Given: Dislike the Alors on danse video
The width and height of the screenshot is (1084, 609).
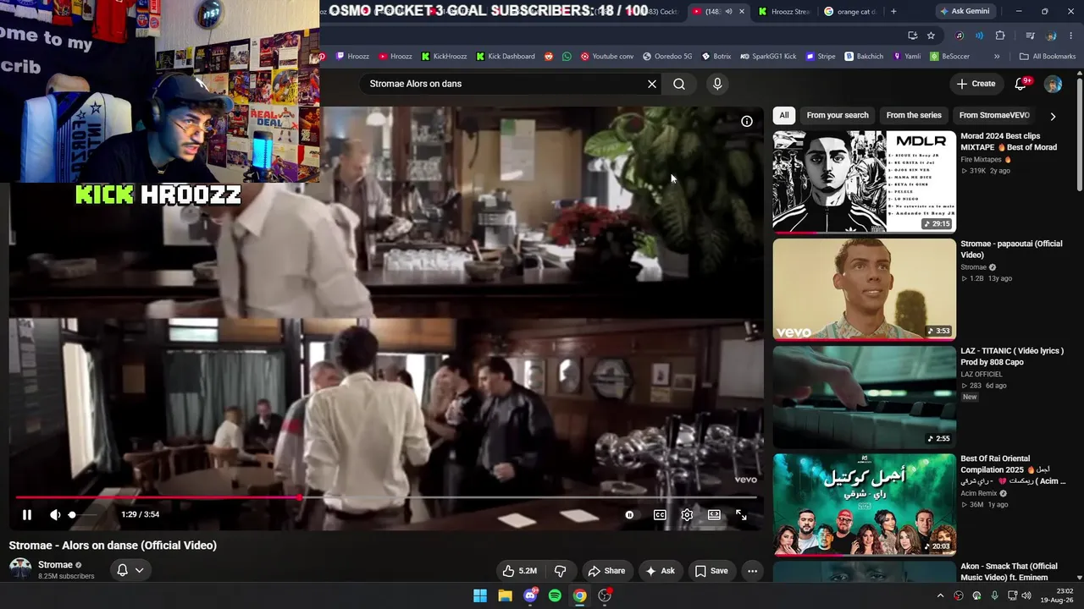Looking at the screenshot, I should pos(560,571).
